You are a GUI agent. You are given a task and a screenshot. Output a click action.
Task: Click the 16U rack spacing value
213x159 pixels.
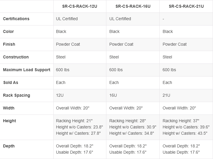point(113,95)
